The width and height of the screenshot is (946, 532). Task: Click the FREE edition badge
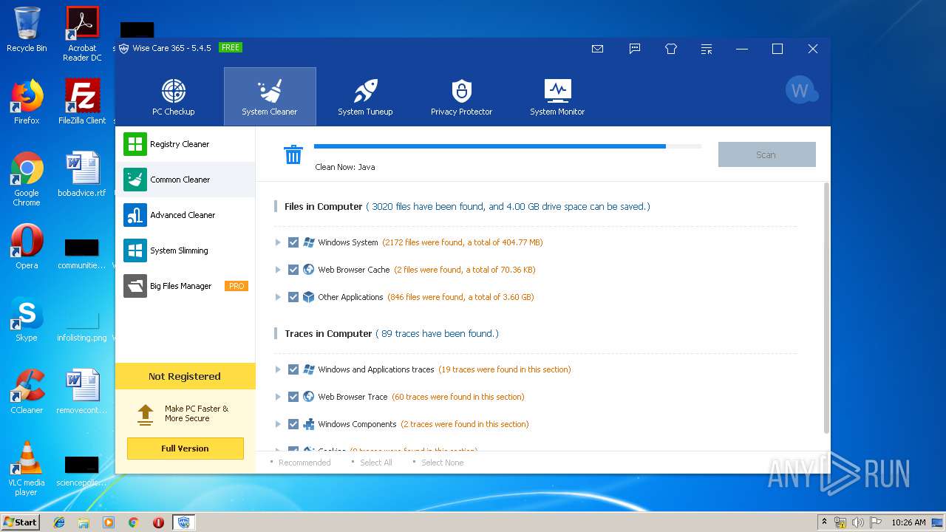[231, 47]
